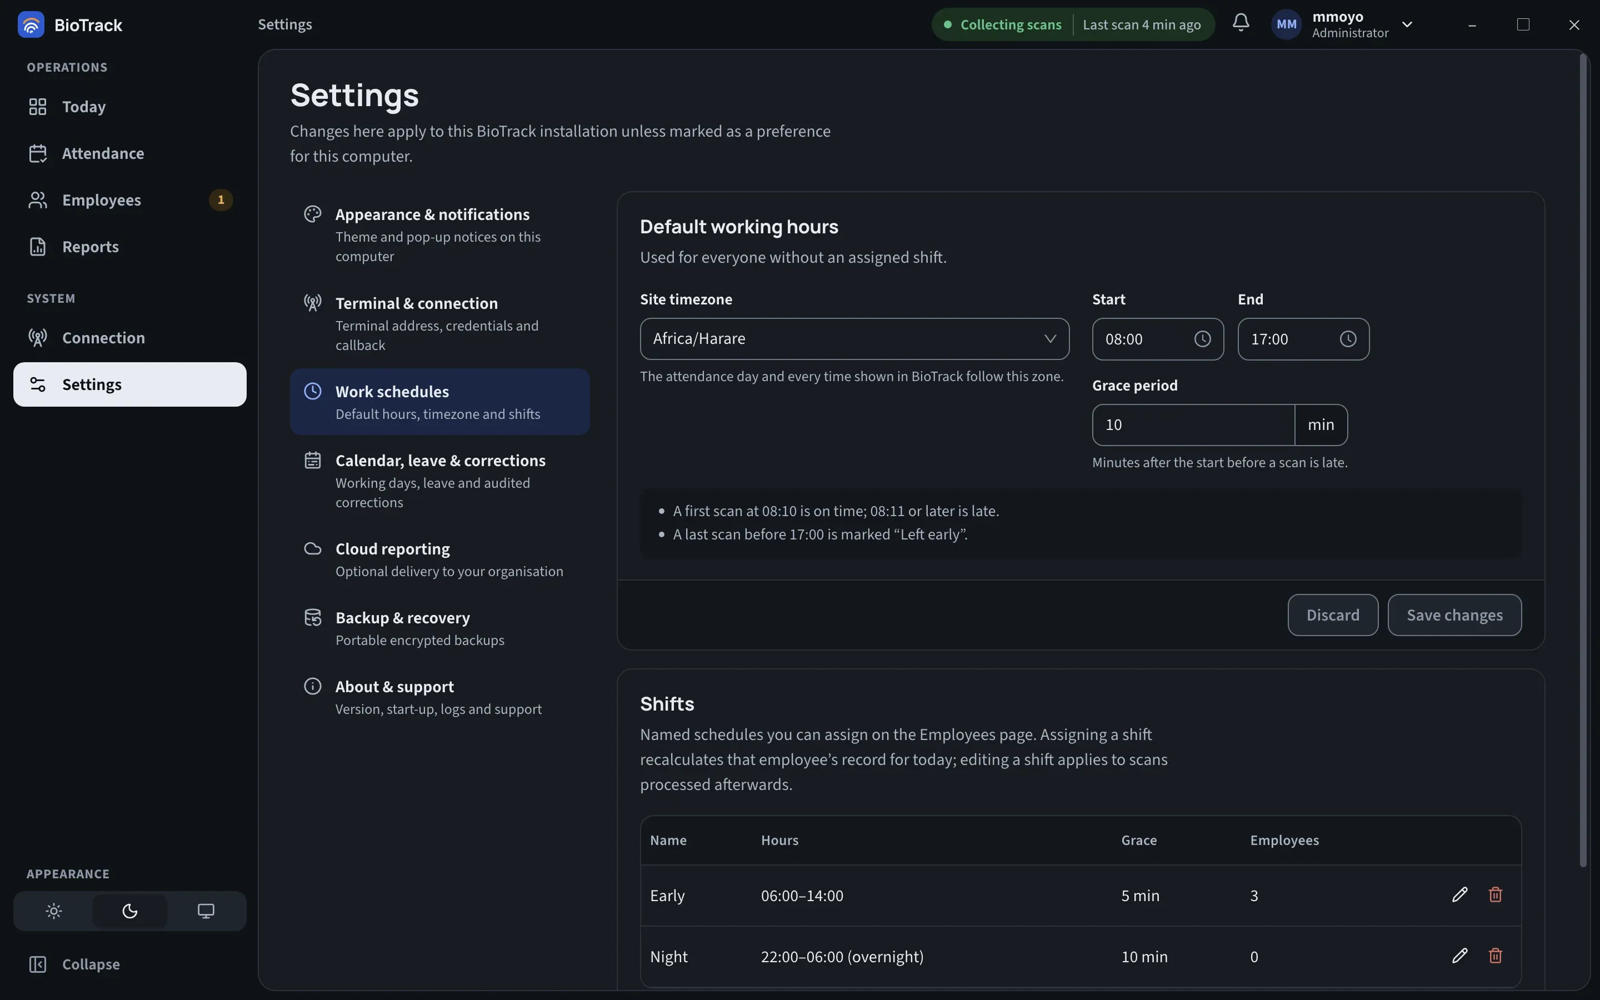
Task: Click the 22:00–06:00 (overnight) hours cell
Action: pyautogui.click(x=842, y=956)
